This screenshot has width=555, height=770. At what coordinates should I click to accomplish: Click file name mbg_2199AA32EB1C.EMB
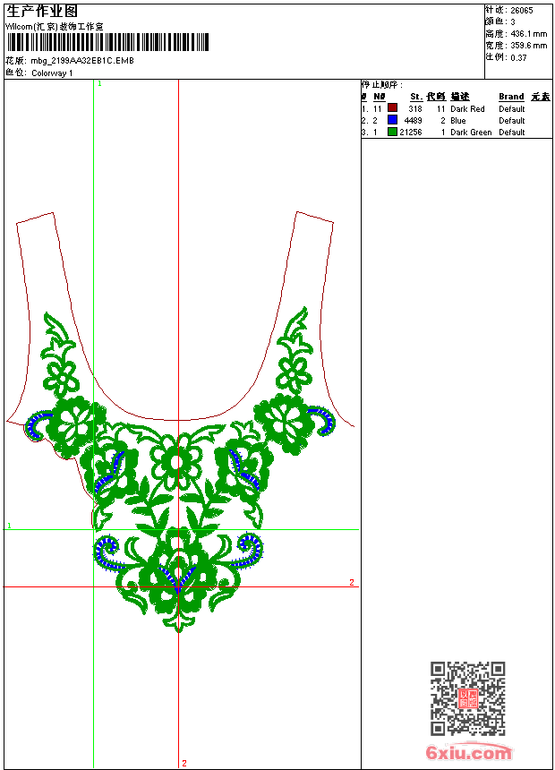(x=82, y=60)
